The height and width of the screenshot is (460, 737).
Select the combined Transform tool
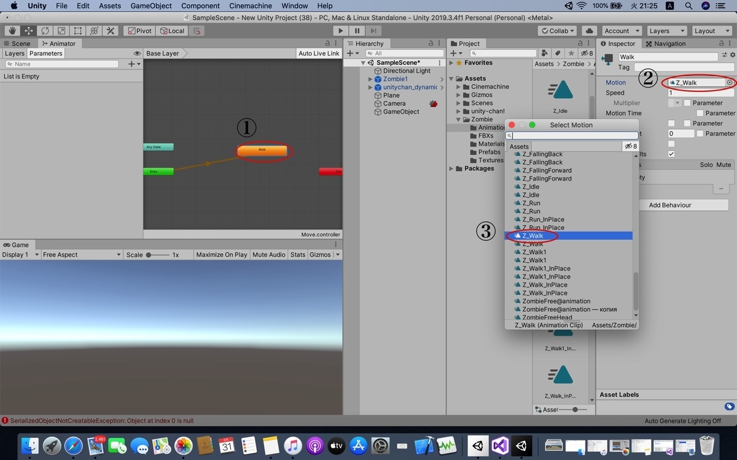coord(95,31)
